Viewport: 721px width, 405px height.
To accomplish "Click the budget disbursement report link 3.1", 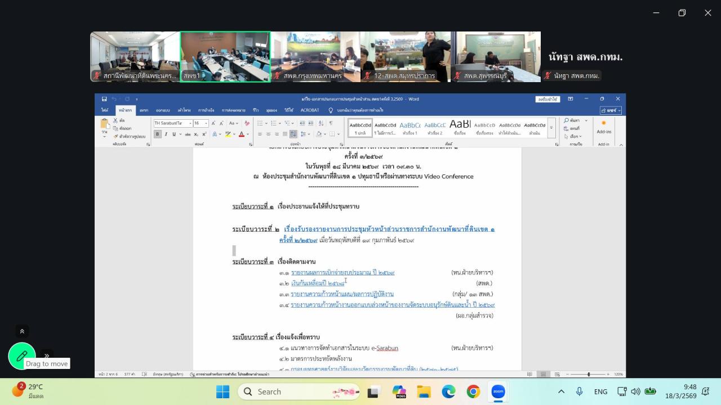I will (342, 272).
